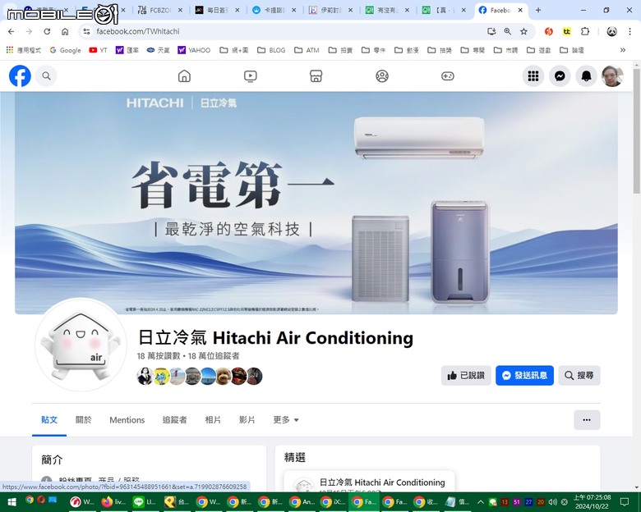
Task: Open the yellow extension icon in the toolbar
Action: [566, 31]
